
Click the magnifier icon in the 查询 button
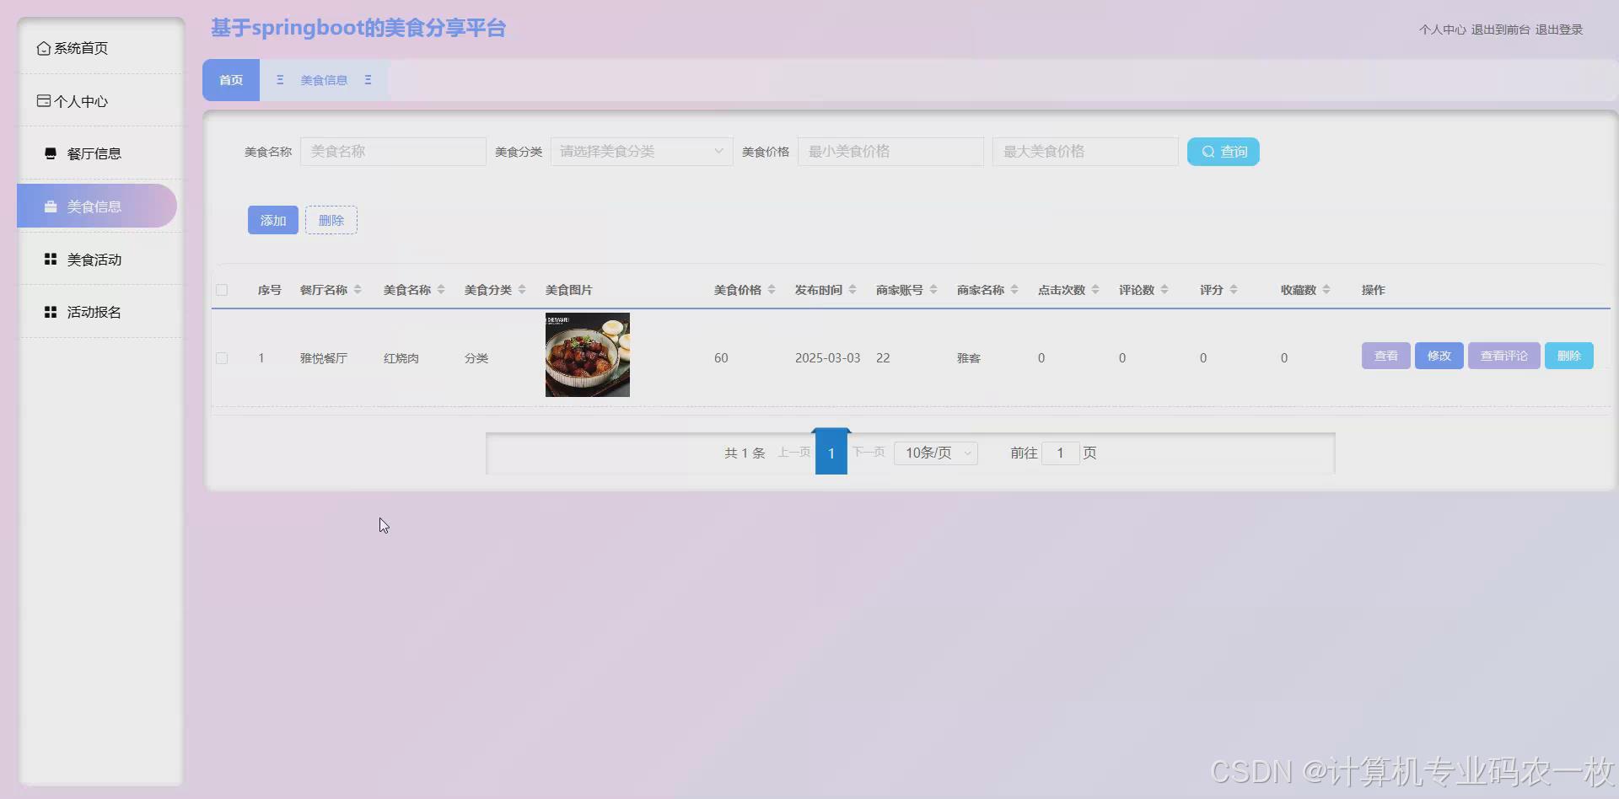1209,151
